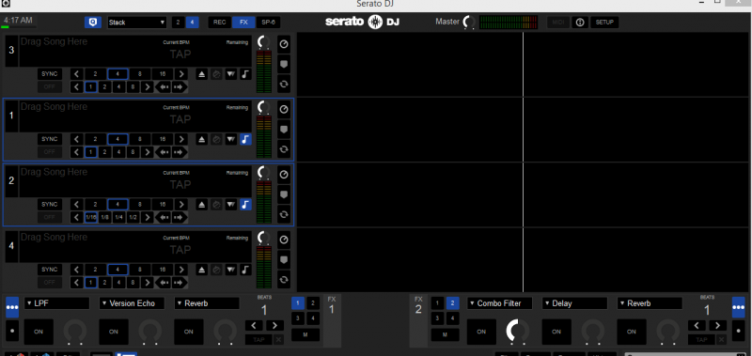Image resolution: width=752 pixels, height=356 pixels.
Task: Enable SYNC on deck 3
Action: pos(50,74)
